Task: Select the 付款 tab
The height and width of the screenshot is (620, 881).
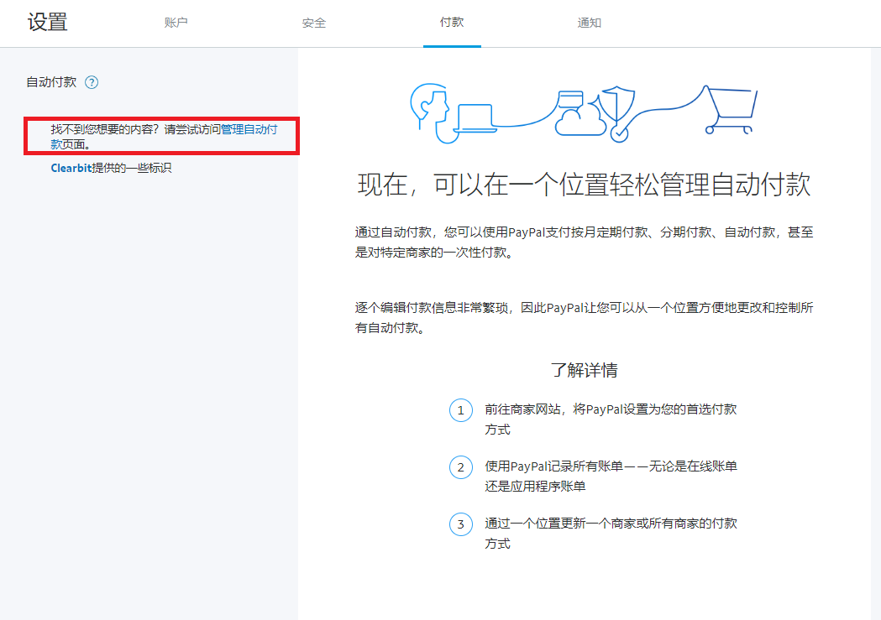Action: click(452, 23)
